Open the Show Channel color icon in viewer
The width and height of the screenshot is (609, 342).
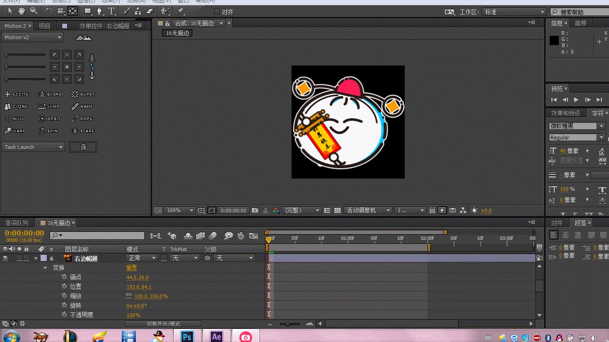(276, 211)
